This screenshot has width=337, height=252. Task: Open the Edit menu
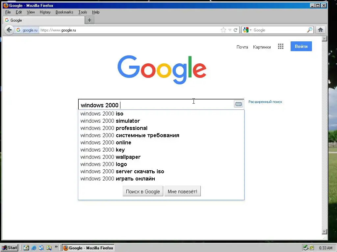19,12
